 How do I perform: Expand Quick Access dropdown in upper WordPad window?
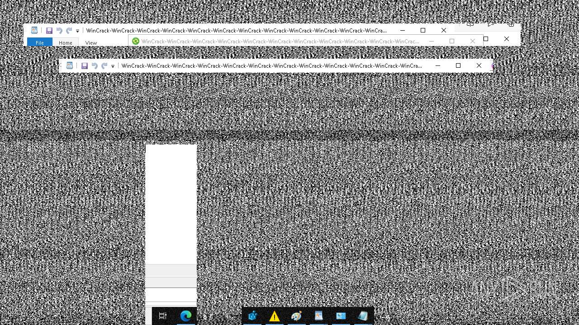tap(77, 31)
